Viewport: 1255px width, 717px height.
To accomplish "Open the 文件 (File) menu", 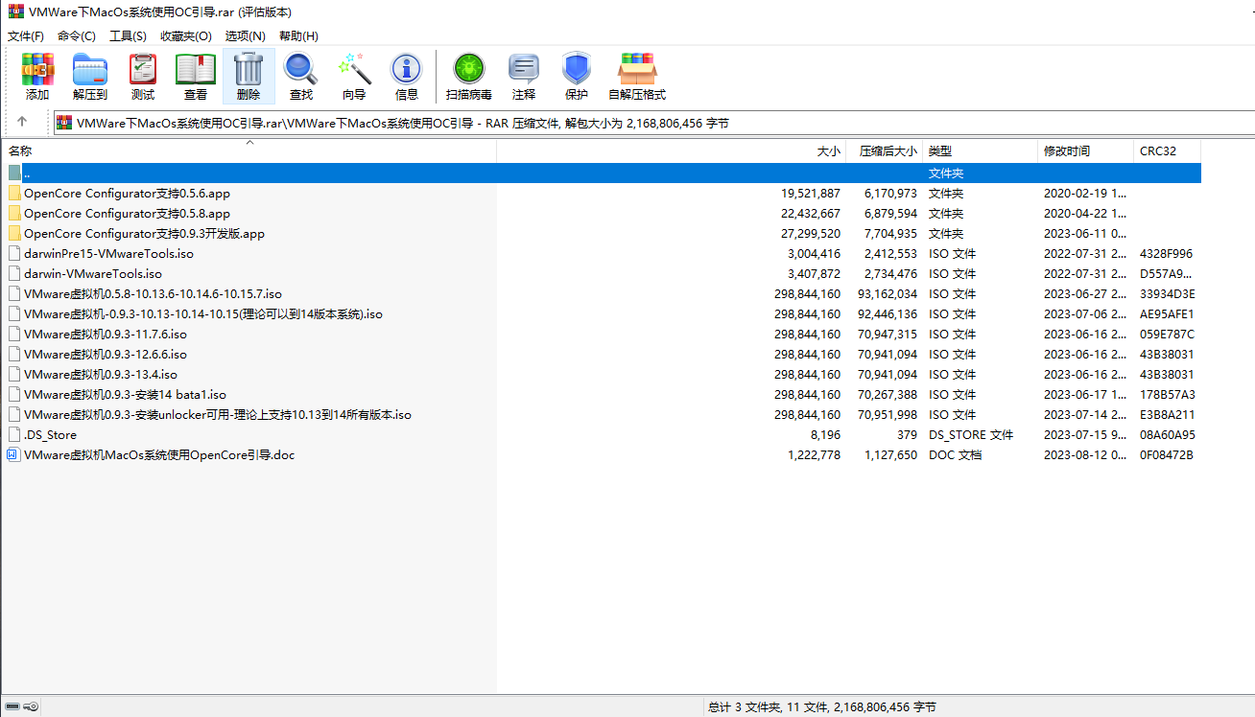I will point(25,35).
